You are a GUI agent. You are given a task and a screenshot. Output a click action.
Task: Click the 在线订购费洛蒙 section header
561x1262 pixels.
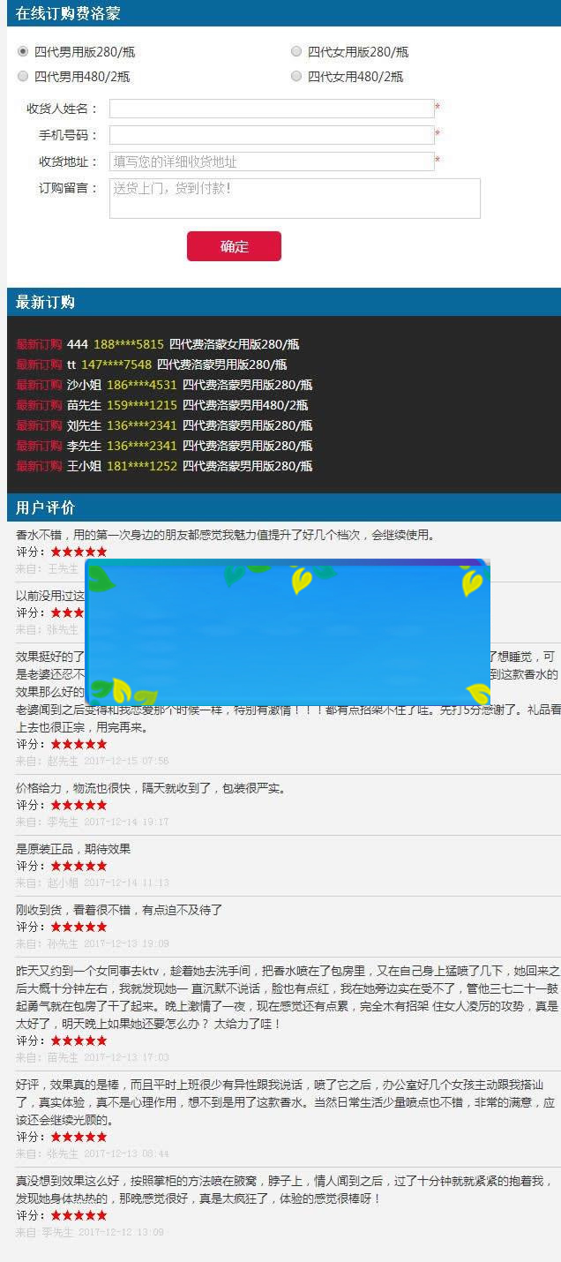point(69,13)
